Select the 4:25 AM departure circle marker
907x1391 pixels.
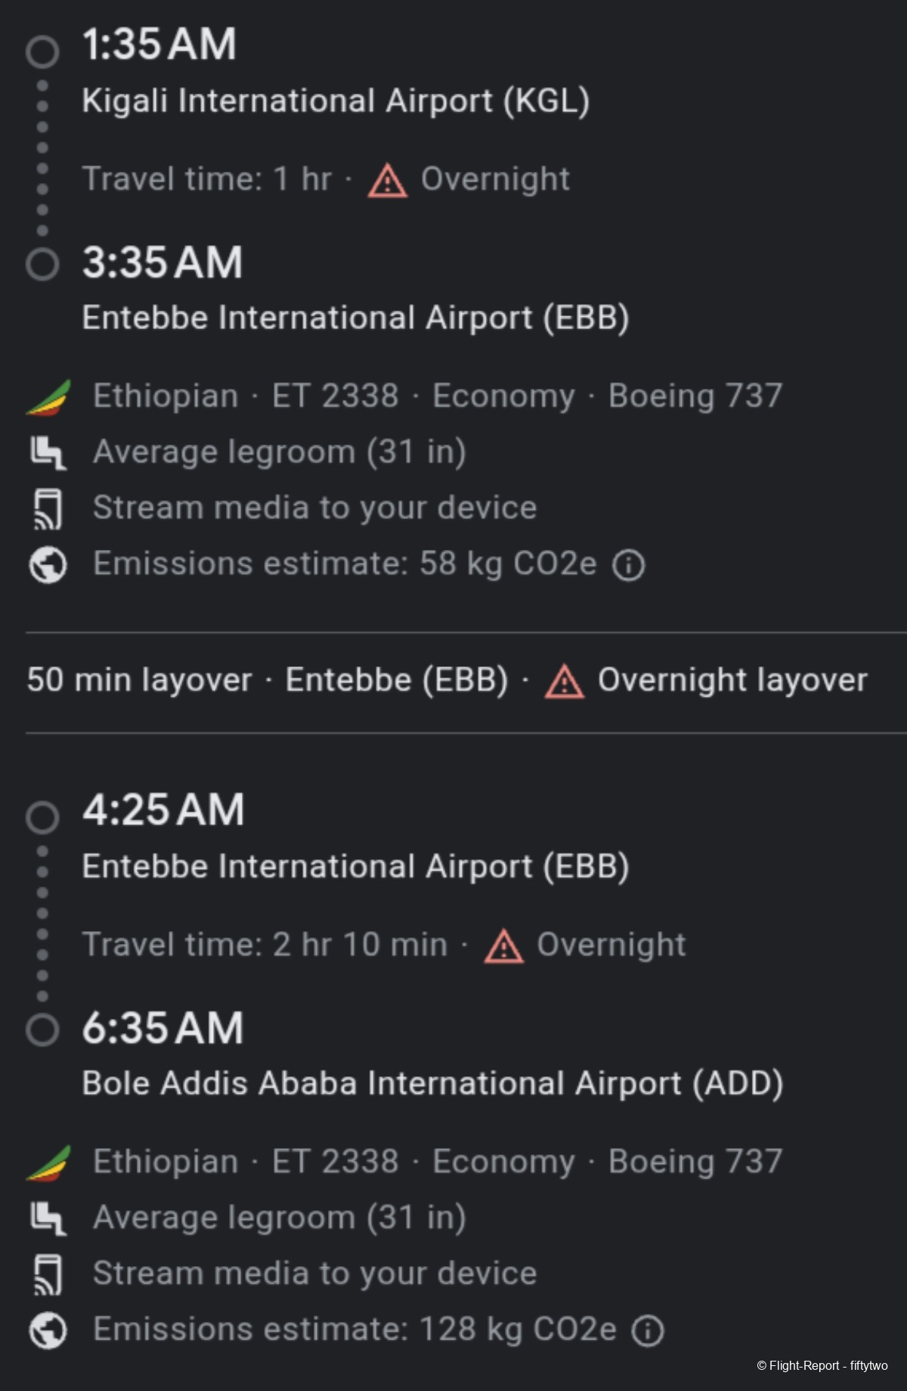[42, 817]
